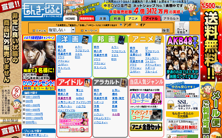
Task: Open the 邦画 category panel header image
Action: [x=110, y=39]
